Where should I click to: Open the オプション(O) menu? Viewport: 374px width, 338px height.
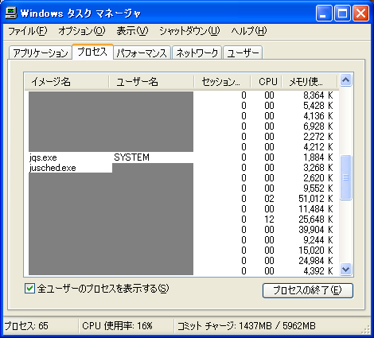pyautogui.click(x=82, y=31)
